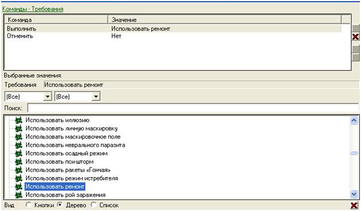Click the icon beside Использовать личную маскировку

(18, 128)
